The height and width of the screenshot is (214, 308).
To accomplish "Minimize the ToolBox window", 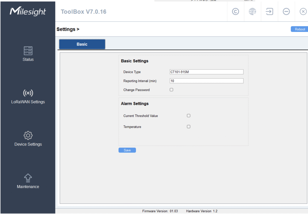I will [x=286, y=11].
